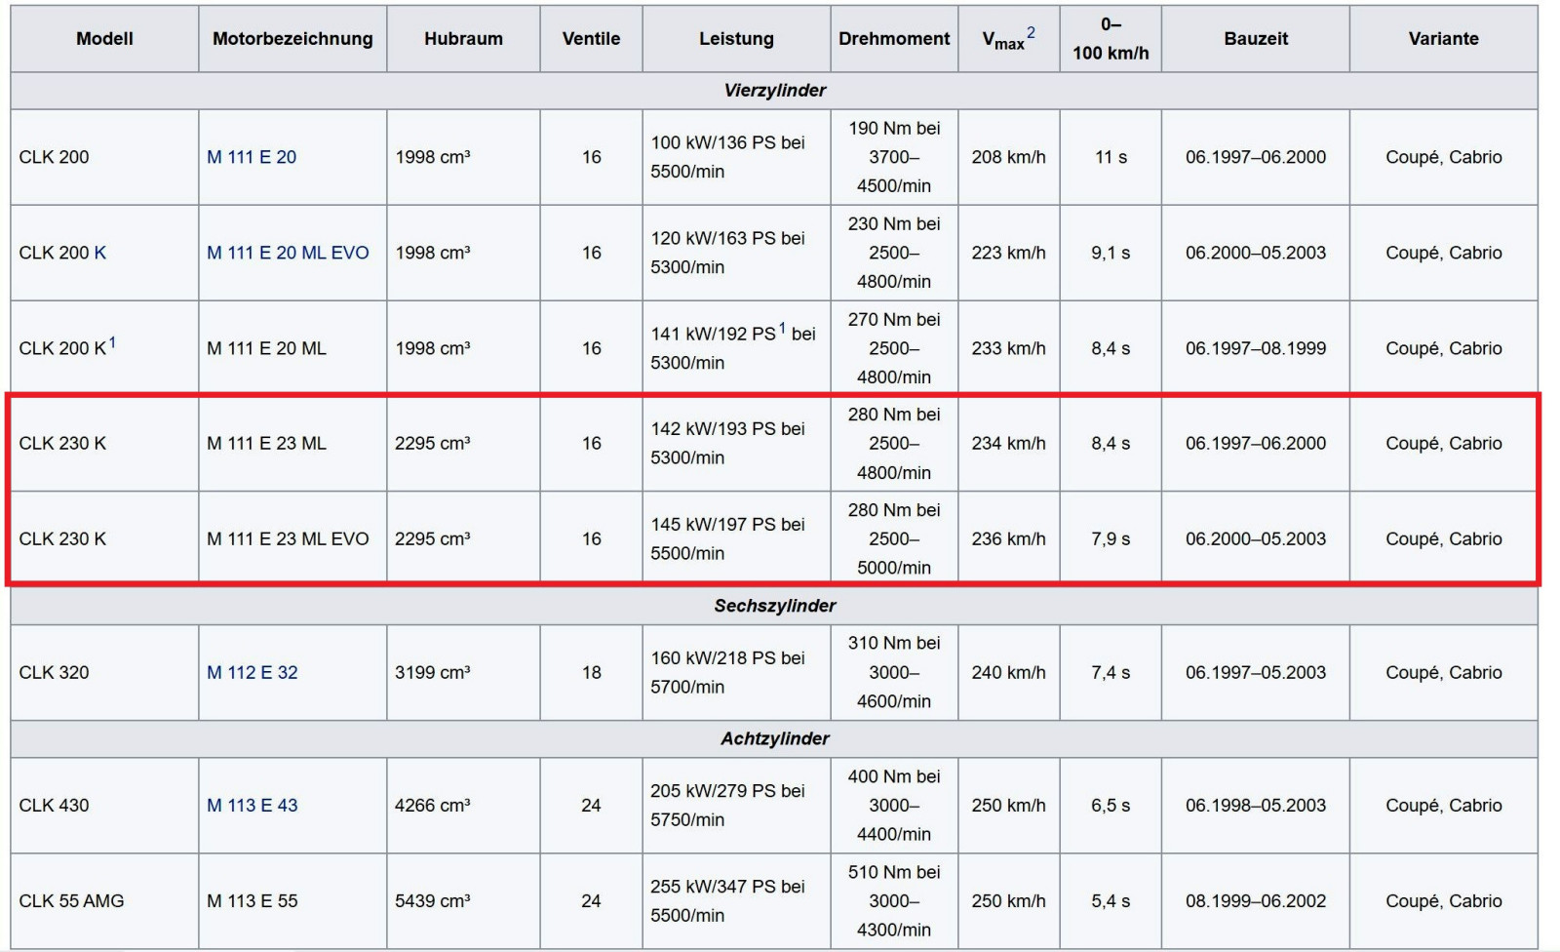
Task: Click the Drehmoment column header
Action: click(x=894, y=39)
